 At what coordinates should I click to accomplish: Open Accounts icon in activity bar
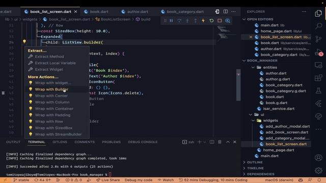318,158
